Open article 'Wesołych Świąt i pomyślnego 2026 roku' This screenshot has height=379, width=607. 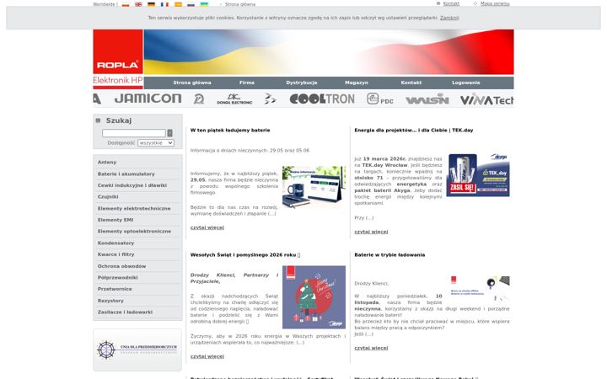click(x=245, y=255)
